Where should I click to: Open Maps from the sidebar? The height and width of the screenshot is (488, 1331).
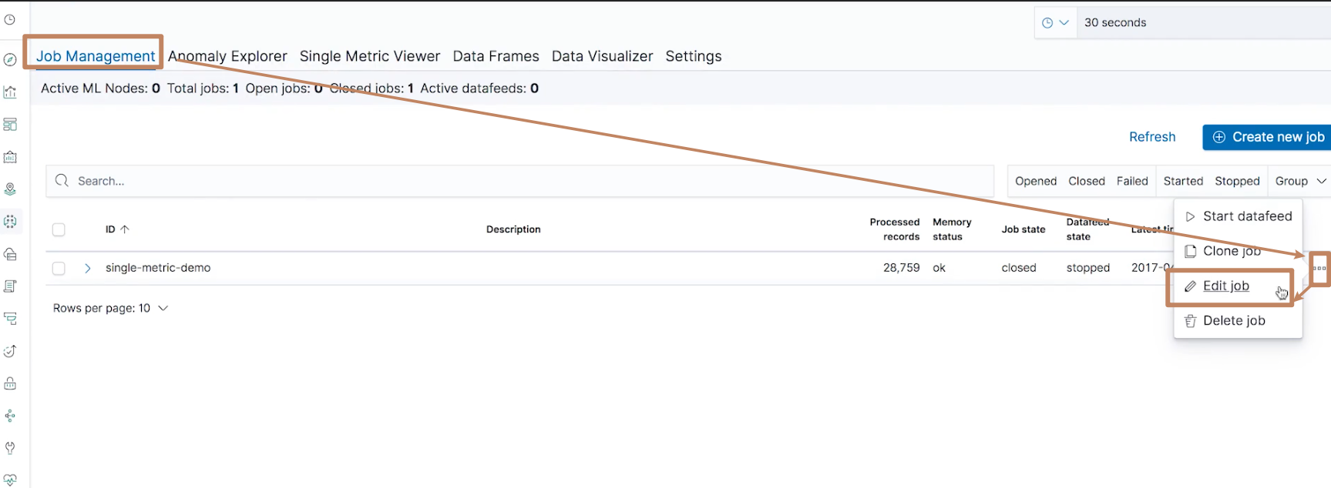point(10,189)
